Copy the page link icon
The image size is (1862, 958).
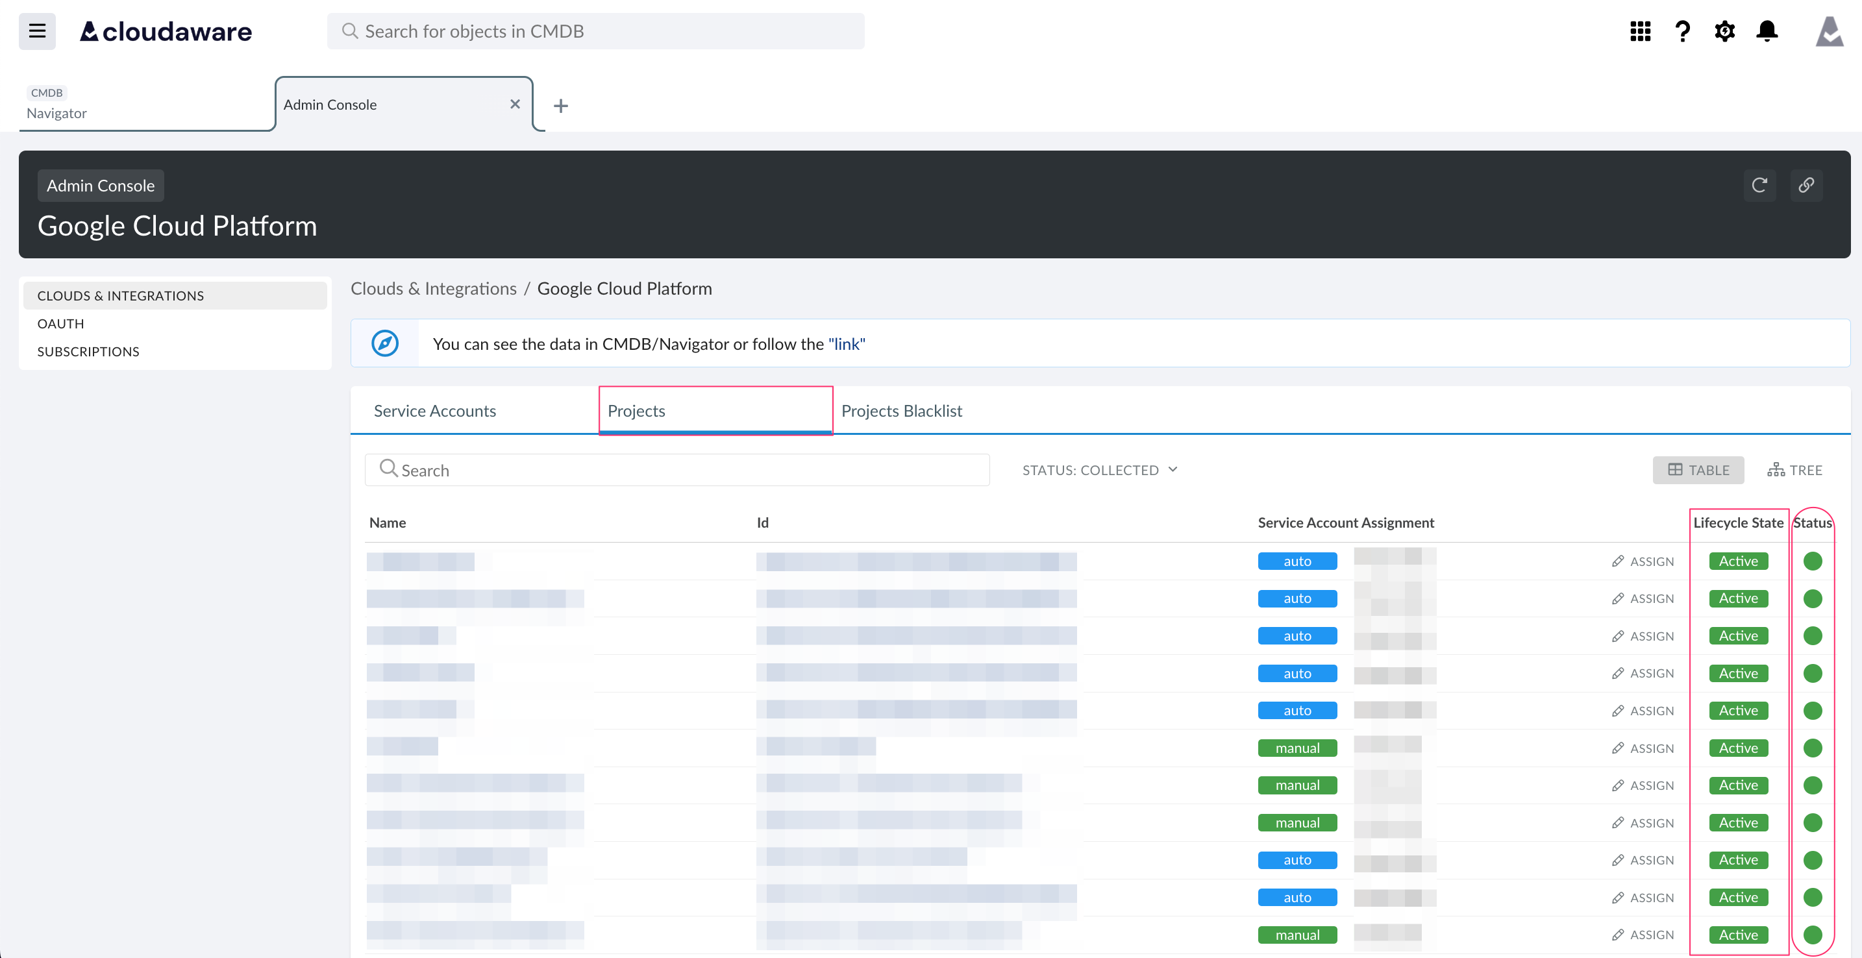(x=1806, y=185)
